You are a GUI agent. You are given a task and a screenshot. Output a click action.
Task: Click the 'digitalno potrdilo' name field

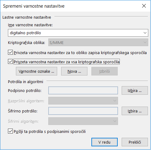78,33
